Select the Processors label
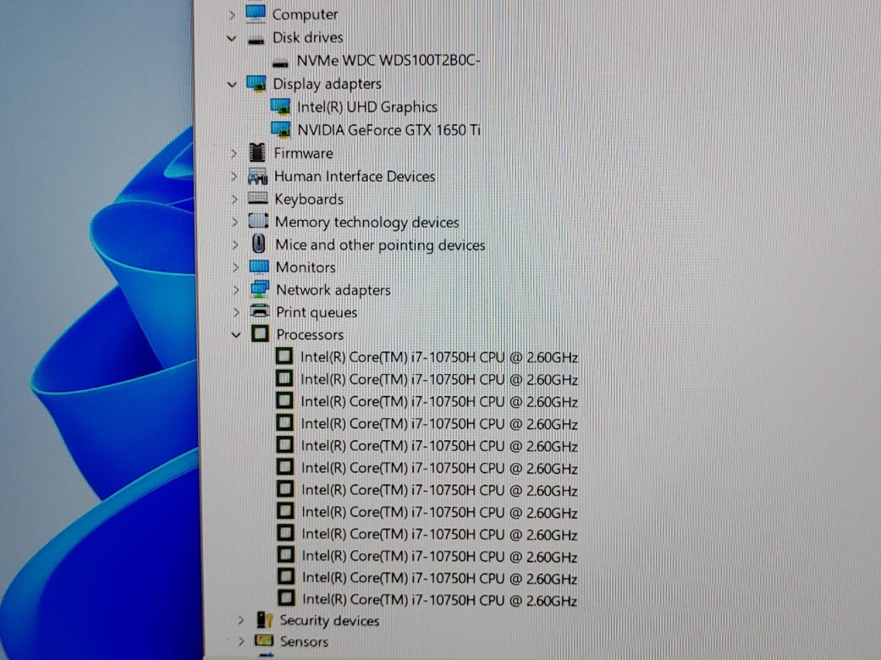This screenshot has width=881, height=660. [310, 334]
